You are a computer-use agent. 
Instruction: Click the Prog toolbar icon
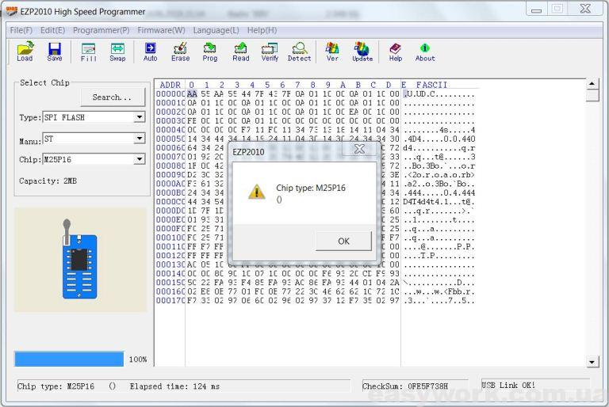[210, 51]
